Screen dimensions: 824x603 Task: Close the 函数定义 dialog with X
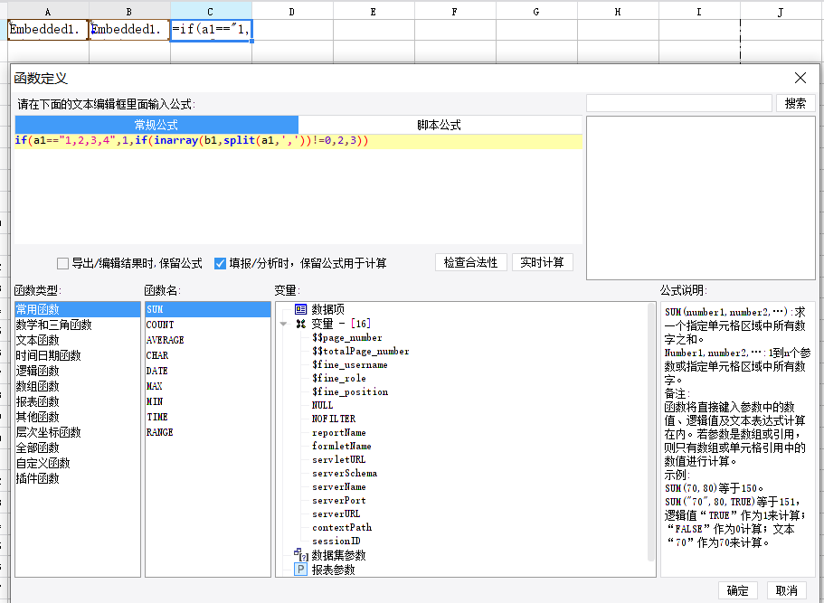[800, 79]
